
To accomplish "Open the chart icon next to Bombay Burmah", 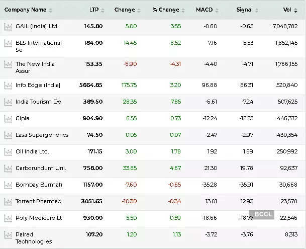I will (8, 185).
